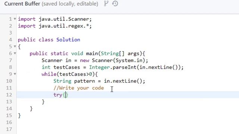The height and width of the screenshot is (134, 239).
Task: Click the fork/branch icon beside Current Buffer
Action: coord(106,3)
